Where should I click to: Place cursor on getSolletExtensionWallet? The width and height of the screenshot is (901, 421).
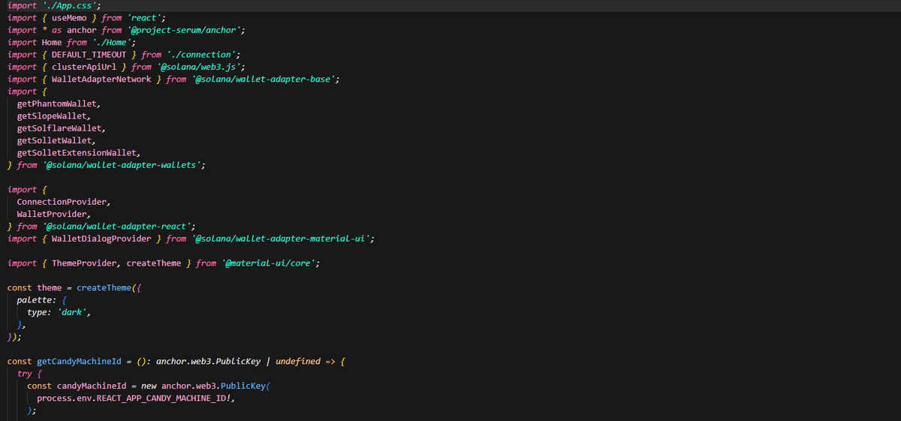77,152
